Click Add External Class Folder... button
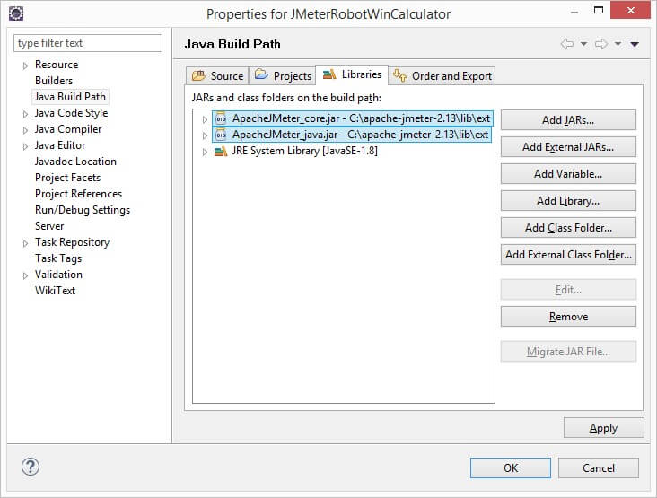The height and width of the screenshot is (498, 657). [568, 255]
